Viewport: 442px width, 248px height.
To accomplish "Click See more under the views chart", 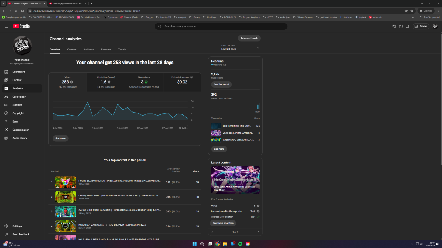I will (60, 138).
